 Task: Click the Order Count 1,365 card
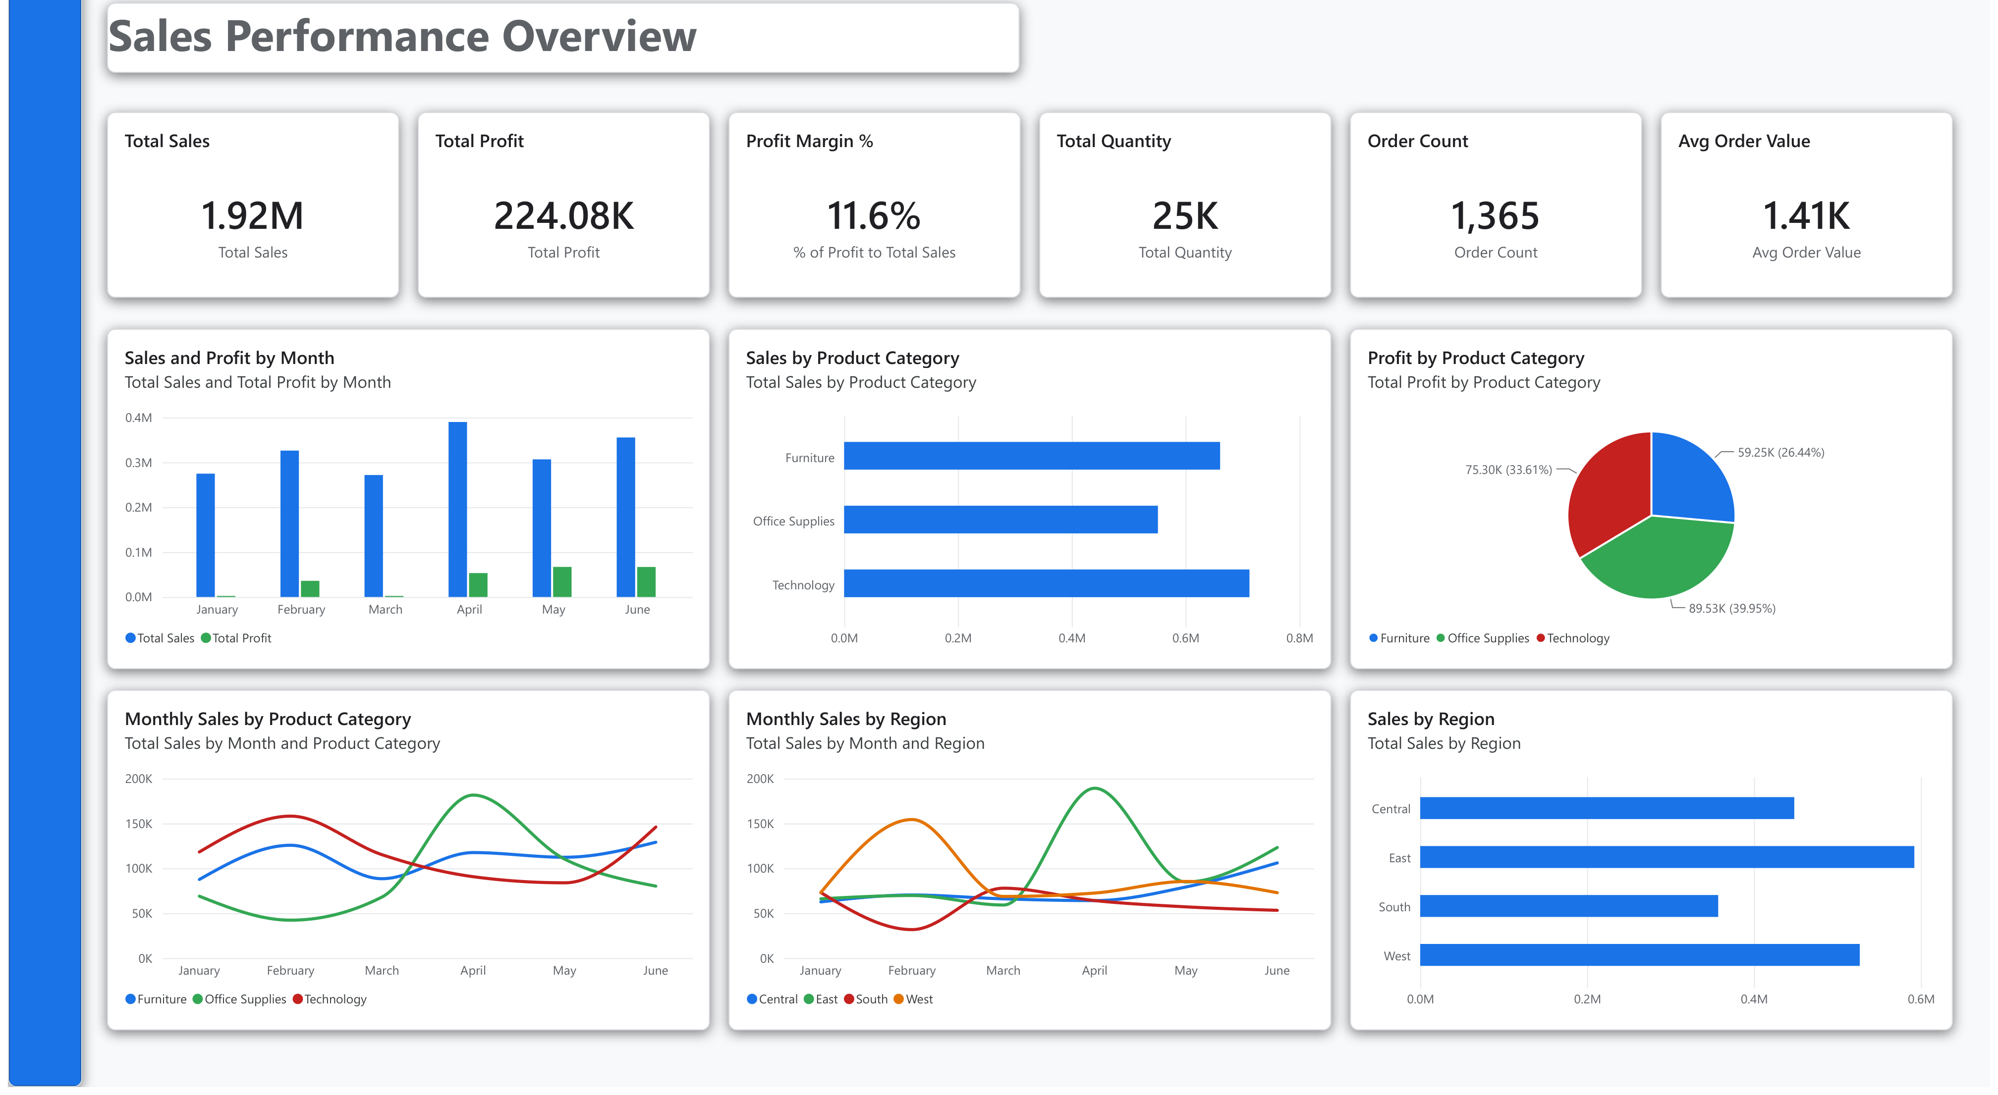click(x=1496, y=206)
